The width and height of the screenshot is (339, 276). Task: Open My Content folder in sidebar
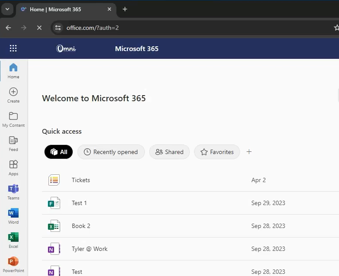[13, 119]
